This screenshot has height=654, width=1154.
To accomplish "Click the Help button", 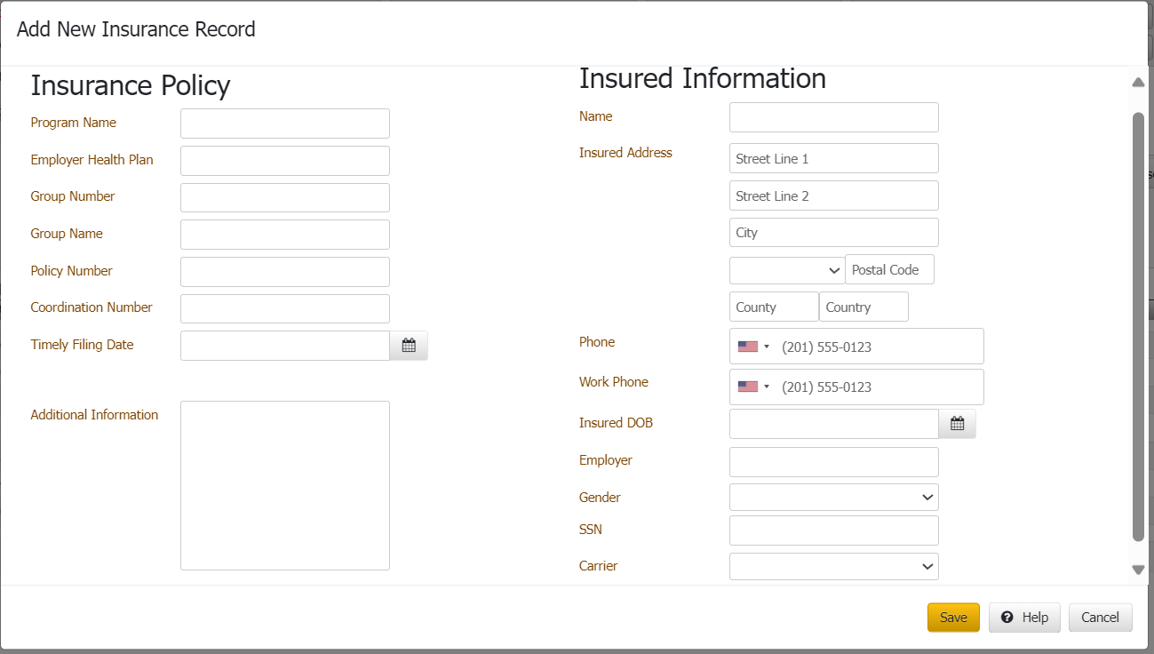I will point(1024,618).
